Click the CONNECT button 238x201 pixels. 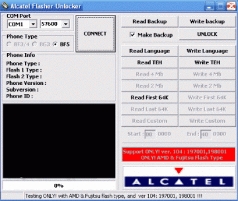point(95,33)
